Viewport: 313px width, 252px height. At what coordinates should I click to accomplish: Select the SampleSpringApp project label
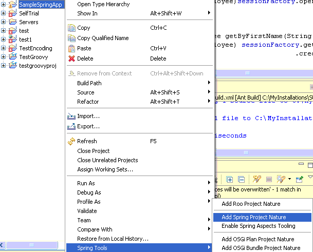[x=41, y=5]
